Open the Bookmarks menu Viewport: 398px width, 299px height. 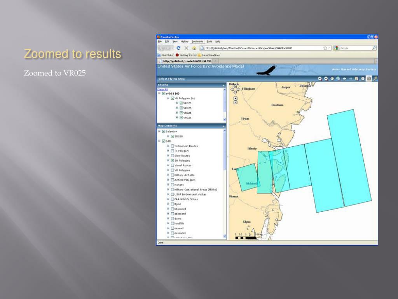(x=197, y=41)
